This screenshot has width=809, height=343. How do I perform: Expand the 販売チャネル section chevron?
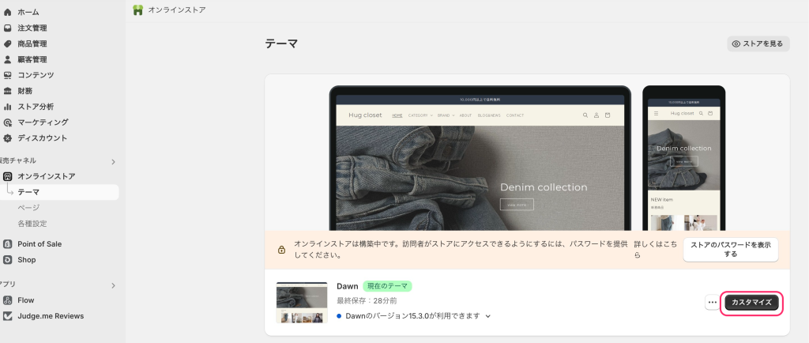point(113,161)
